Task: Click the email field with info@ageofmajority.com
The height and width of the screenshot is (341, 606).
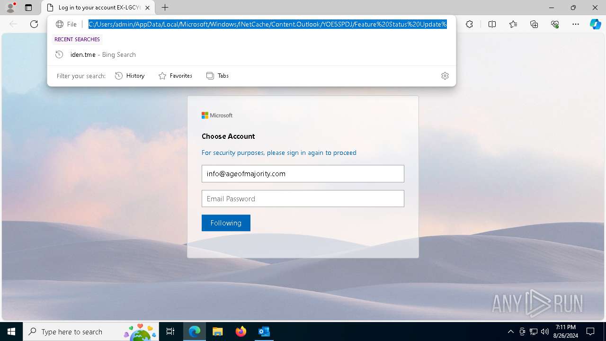Action: [303, 173]
